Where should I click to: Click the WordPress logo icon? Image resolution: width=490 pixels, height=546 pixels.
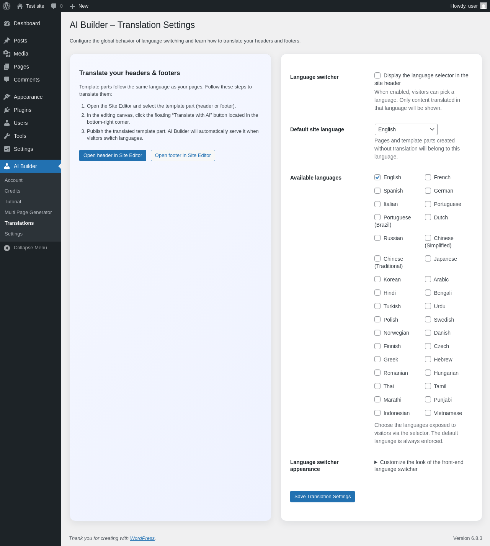pyautogui.click(x=7, y=6)
